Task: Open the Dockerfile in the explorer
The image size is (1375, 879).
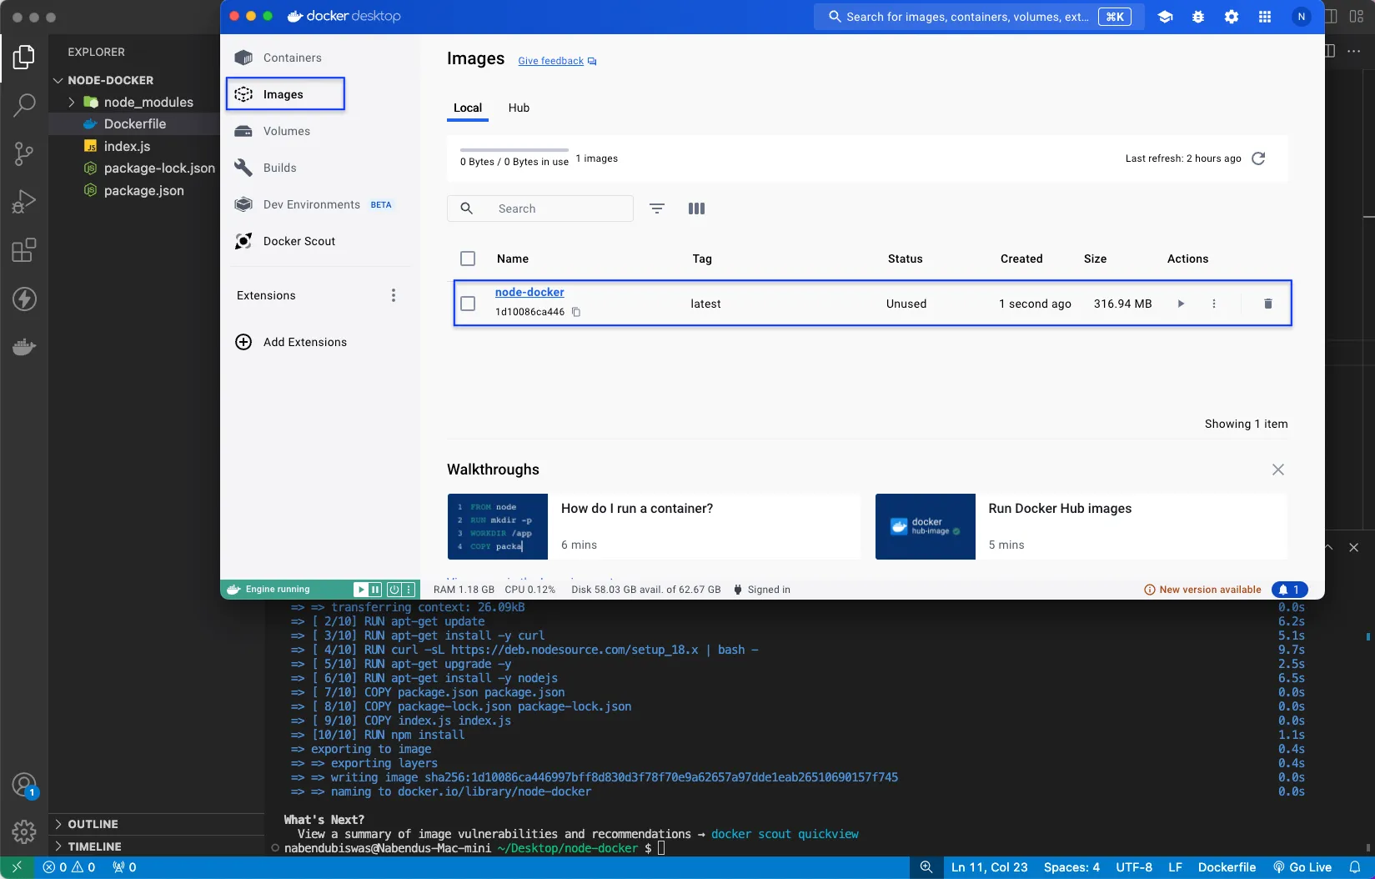Action: 134,123
